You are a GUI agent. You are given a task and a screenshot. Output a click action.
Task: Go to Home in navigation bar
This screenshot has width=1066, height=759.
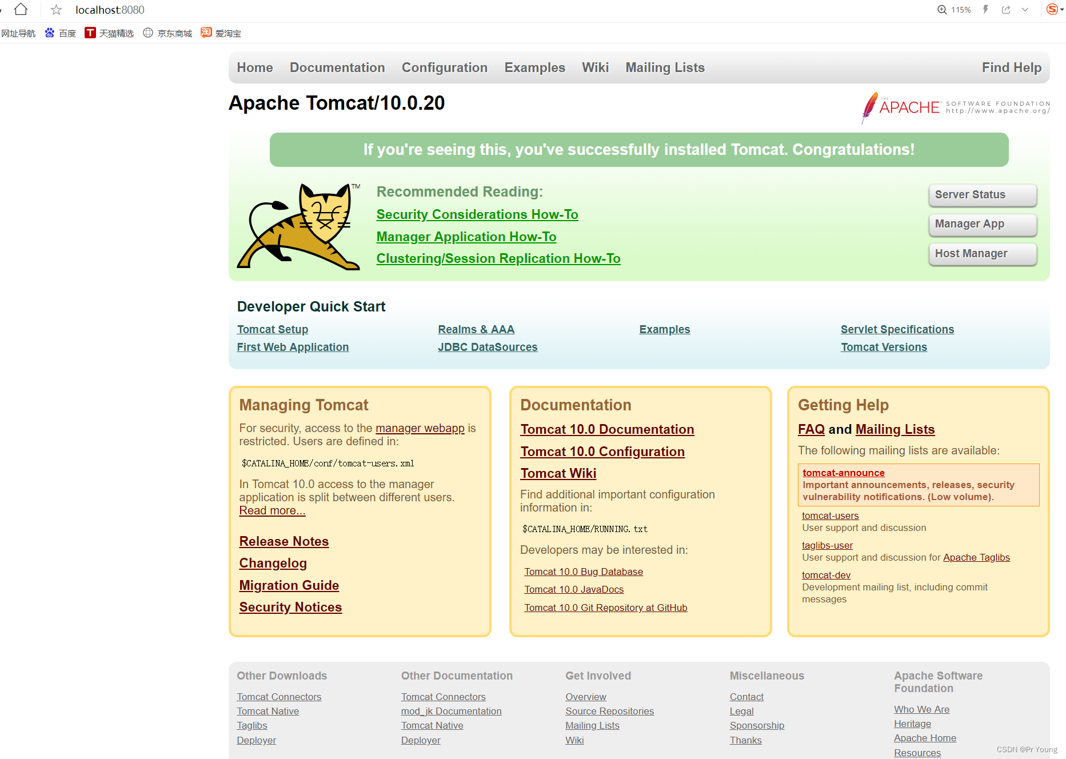coord(255,67)
